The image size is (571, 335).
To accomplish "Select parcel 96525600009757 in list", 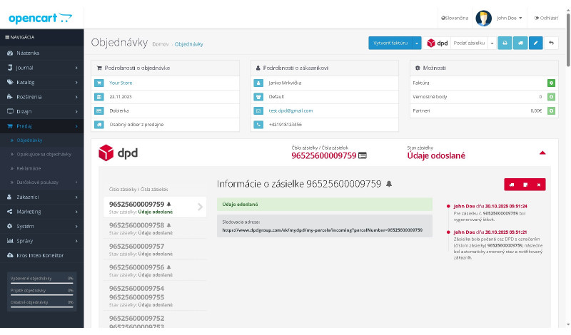I will (155, 249).
